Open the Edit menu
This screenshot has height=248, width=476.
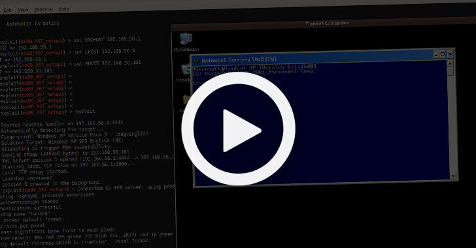coord(7,10)
